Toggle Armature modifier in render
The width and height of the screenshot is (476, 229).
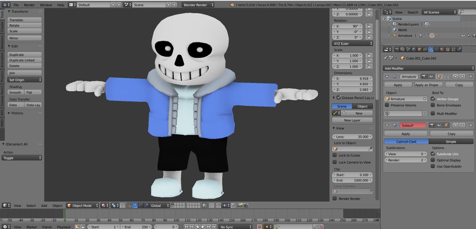pyautogui.click(x=424, y=76)
